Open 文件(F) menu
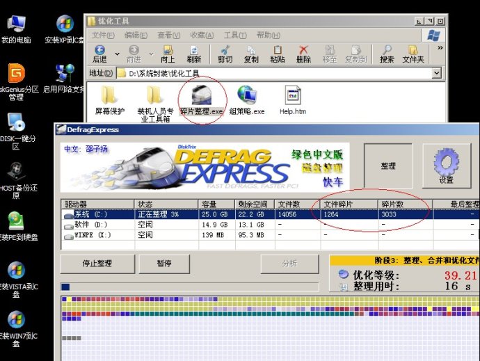This screenshot has width=480, height=361. 103,35
